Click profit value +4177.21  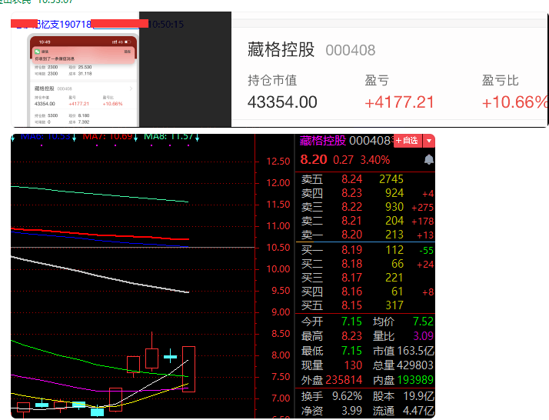[399, 102]
